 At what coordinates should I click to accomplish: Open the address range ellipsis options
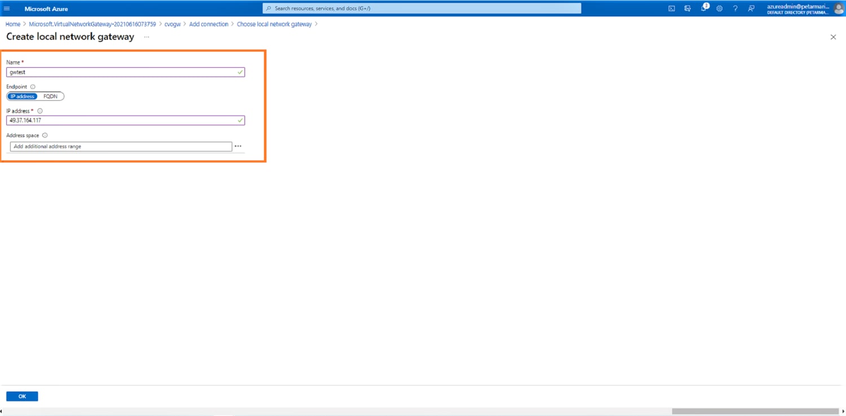coord(238,146)
